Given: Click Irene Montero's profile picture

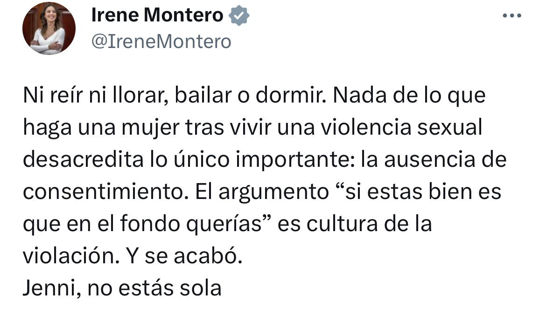Looking at the screenshot, I should [49, 29].
